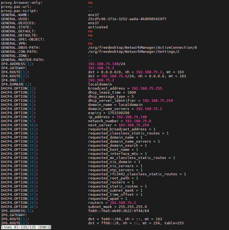Viewport: 229px width, 230px height.
Task: Click the requested_ms_classless_static_routes = 1 line
Action: [x=132, y=158]
